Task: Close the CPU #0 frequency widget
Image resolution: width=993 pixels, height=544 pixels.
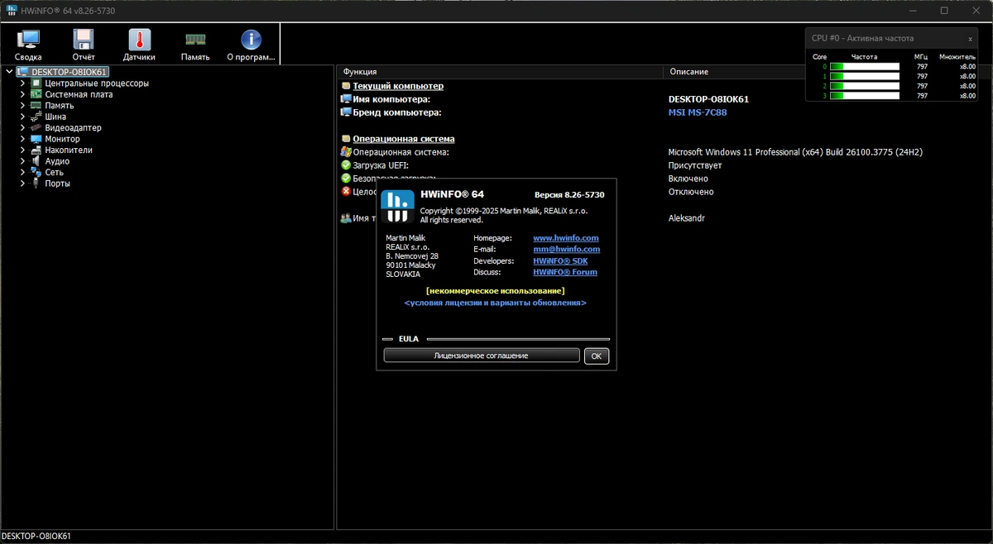Action: 971,39
